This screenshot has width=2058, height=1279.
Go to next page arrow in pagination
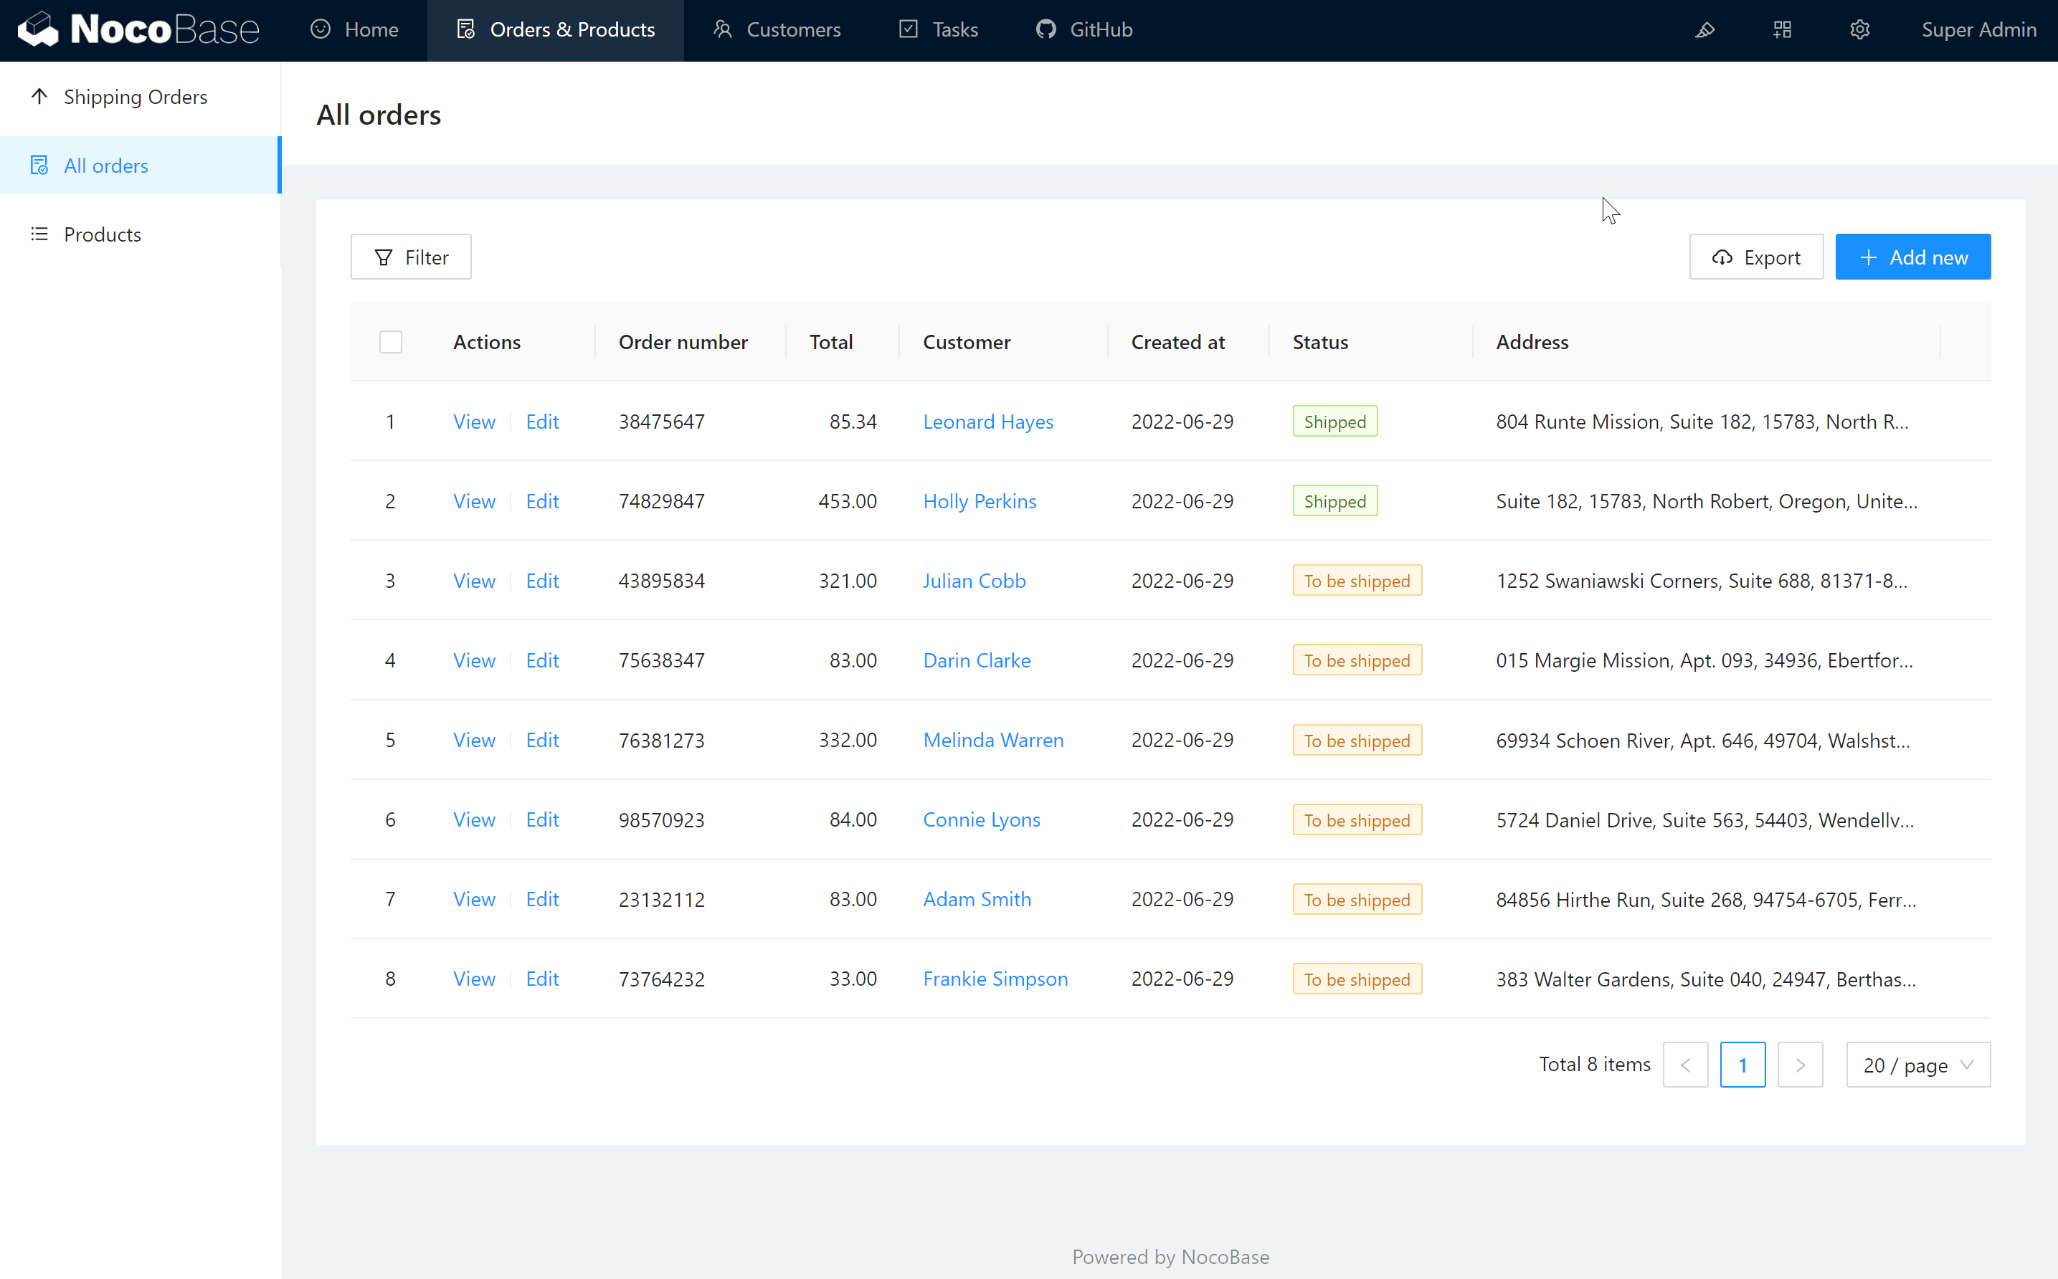(1800, 1065)
